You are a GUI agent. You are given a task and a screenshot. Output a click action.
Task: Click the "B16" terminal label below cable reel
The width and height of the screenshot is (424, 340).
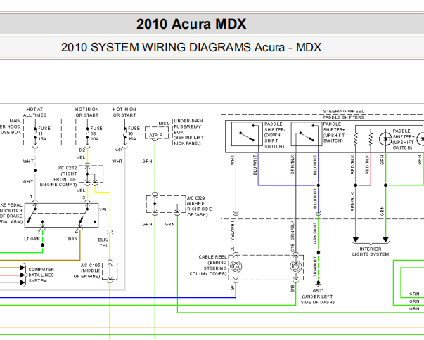(293, 288)
